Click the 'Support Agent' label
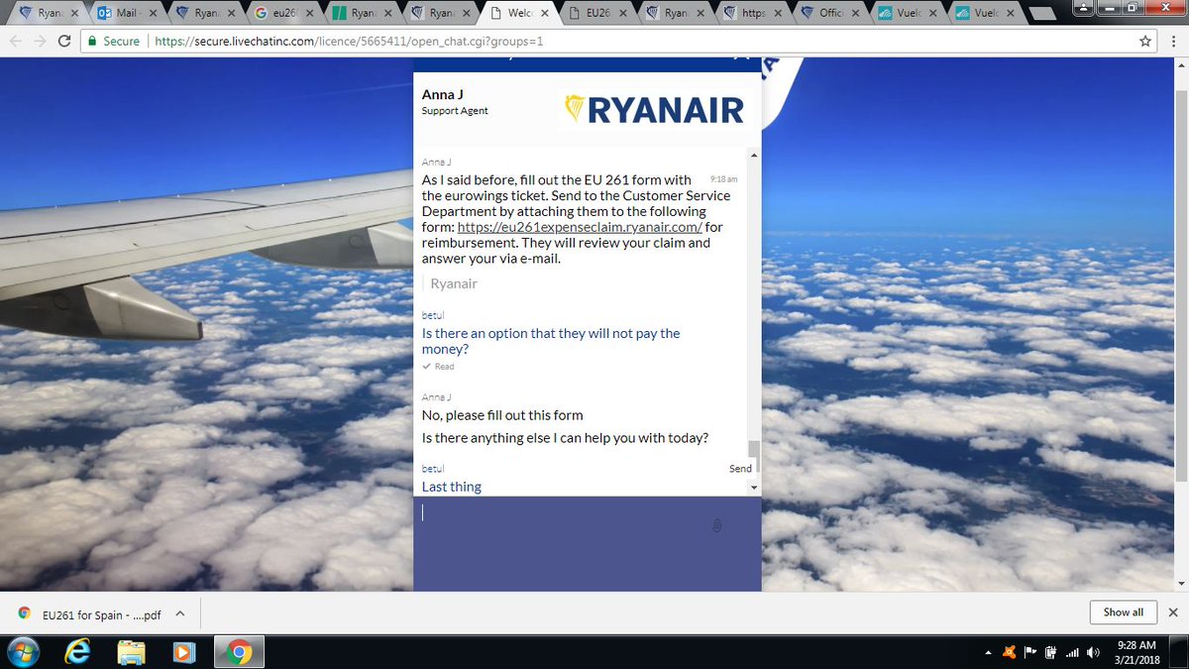1189x669 pixels. 455,111
